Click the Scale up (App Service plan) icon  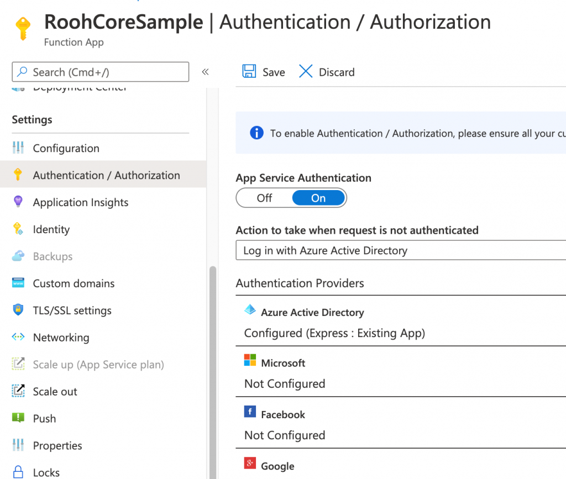click(18, 364)
